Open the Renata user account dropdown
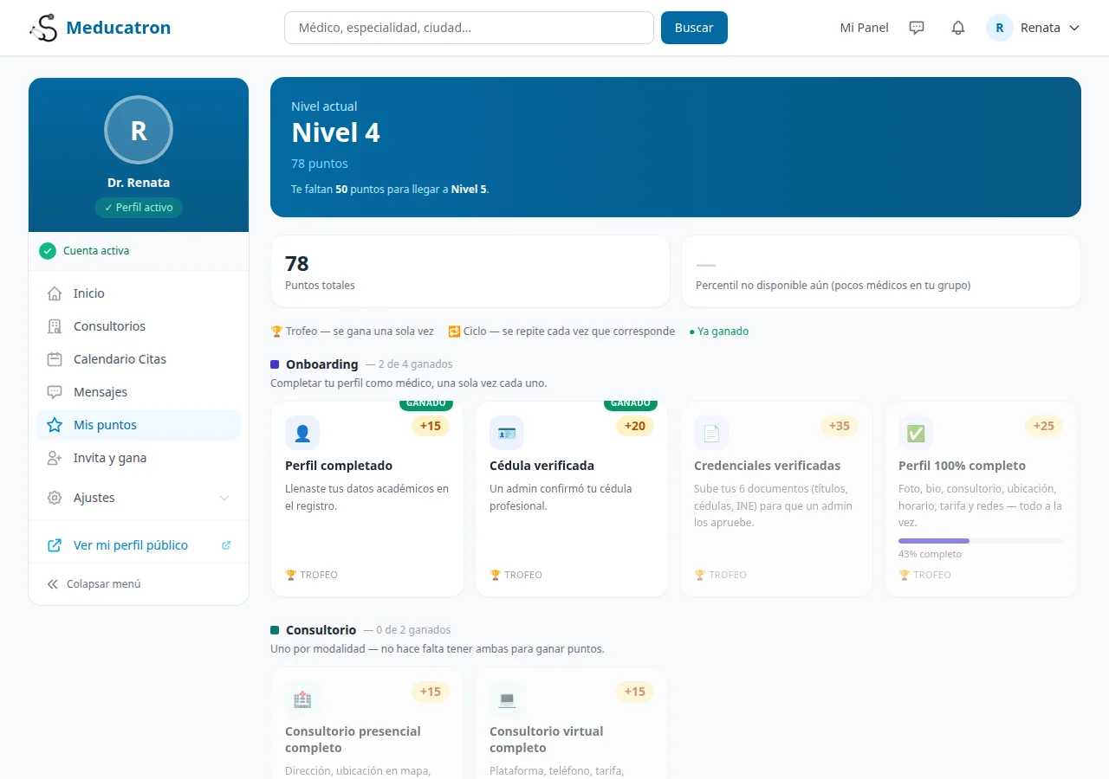This screenshot has width=1109, height=779. point(1034,28)
